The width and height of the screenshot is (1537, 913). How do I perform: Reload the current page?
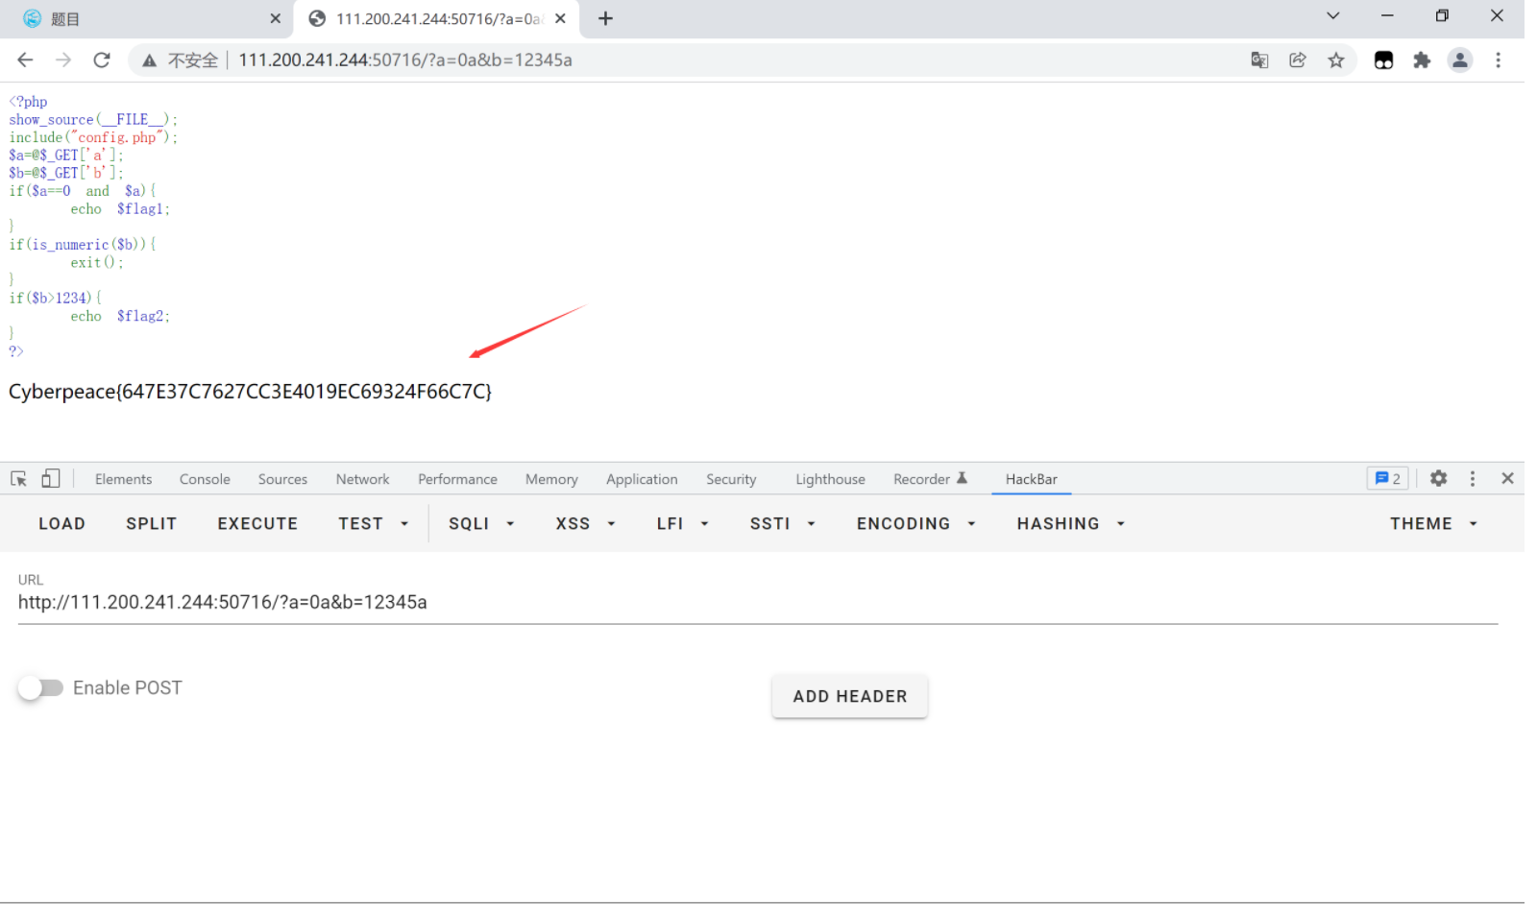102,60
